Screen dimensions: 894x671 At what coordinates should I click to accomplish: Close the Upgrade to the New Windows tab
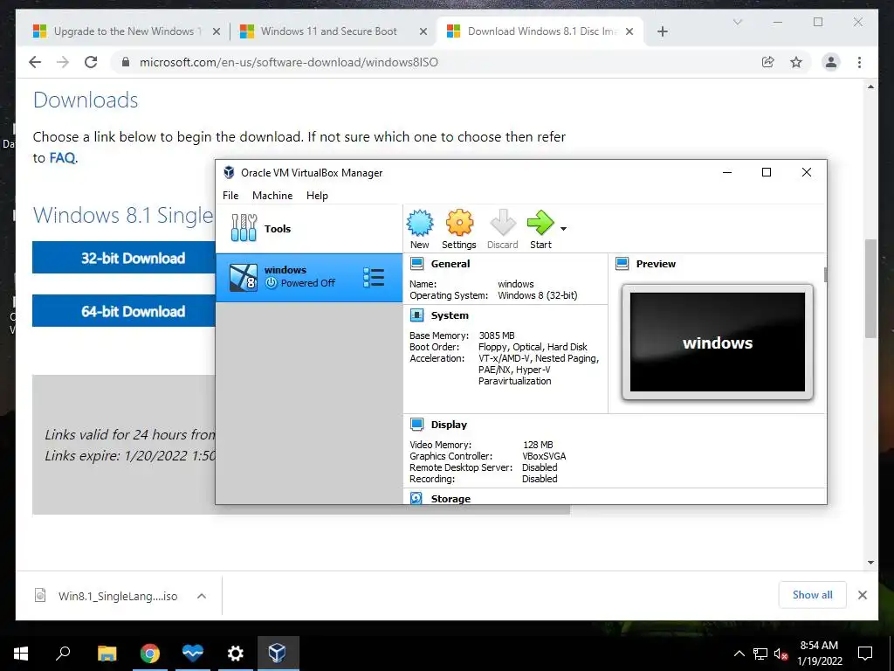click(x=217, y=31)
